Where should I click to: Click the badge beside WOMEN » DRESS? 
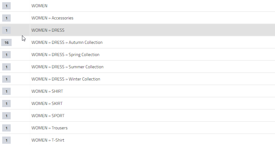pos(7,30)
